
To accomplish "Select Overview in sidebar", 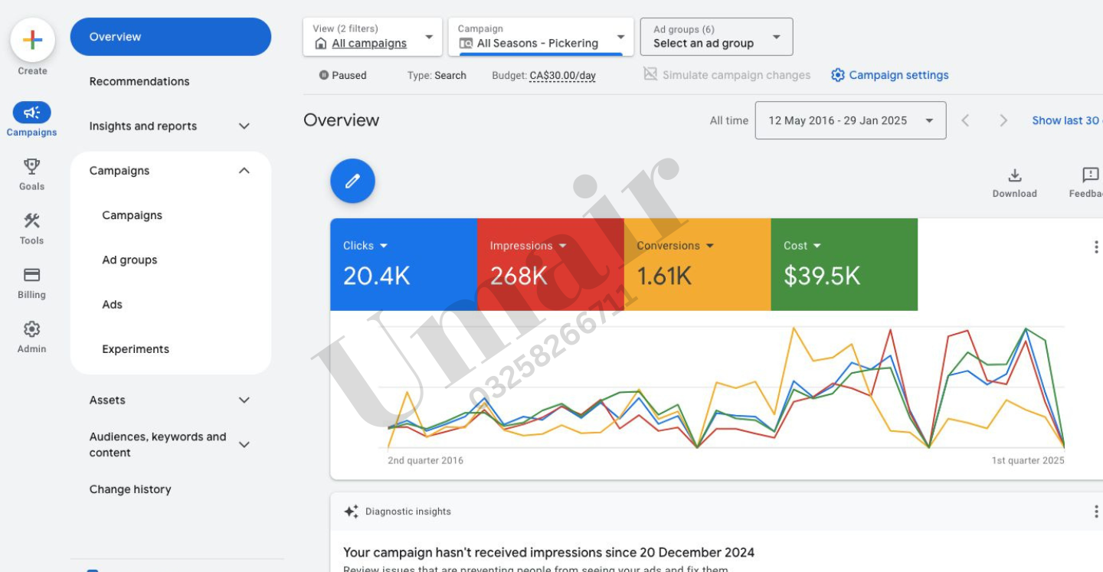I will pyautogui.click(x=170, y=37).
